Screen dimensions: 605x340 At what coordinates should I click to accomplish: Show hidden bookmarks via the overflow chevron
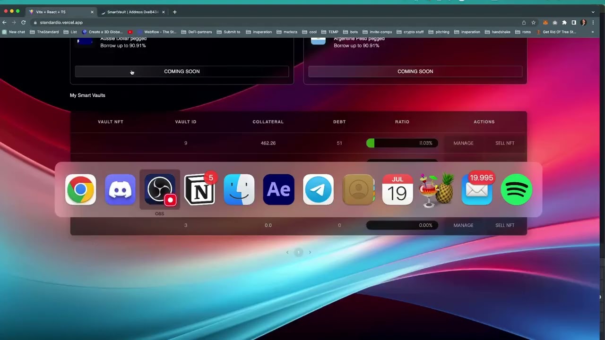click(593, 32)
